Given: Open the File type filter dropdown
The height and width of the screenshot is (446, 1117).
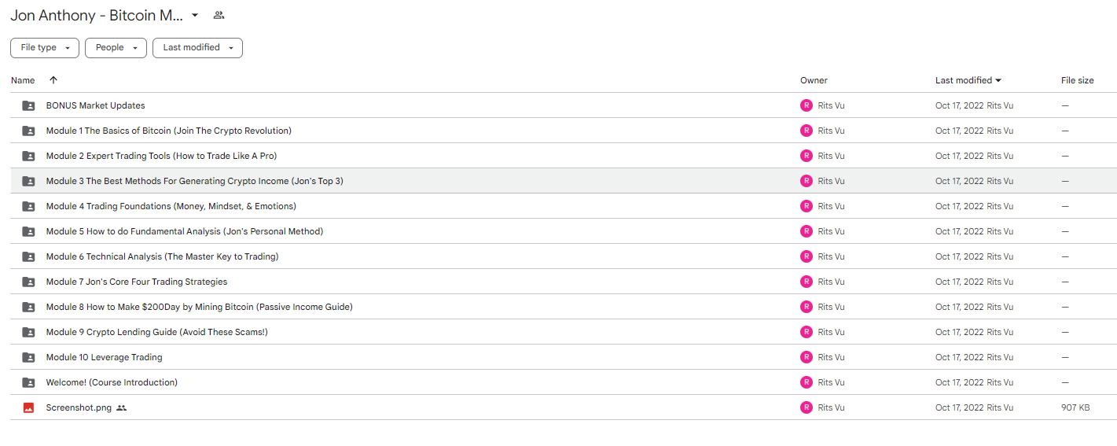Looking at the screenshot, I should [x=45, y=48].
